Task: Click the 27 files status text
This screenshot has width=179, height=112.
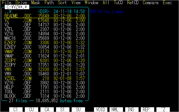Action: pos(18,101)
